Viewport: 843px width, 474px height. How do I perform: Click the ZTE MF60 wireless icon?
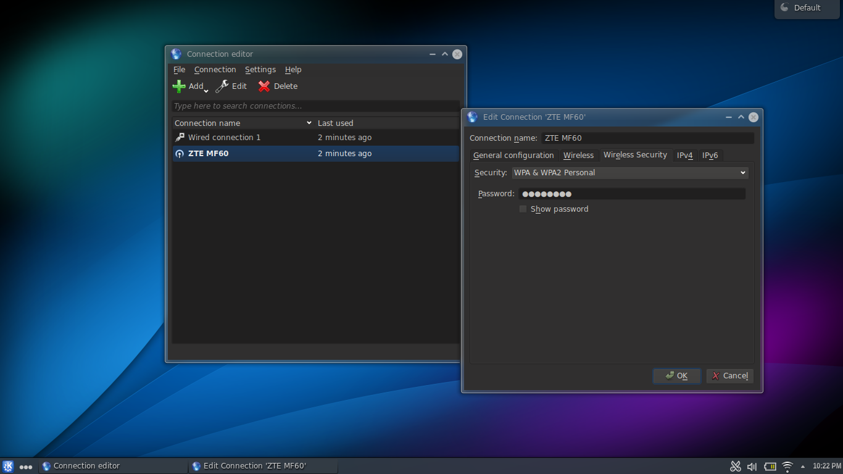(x=180, y=154)
